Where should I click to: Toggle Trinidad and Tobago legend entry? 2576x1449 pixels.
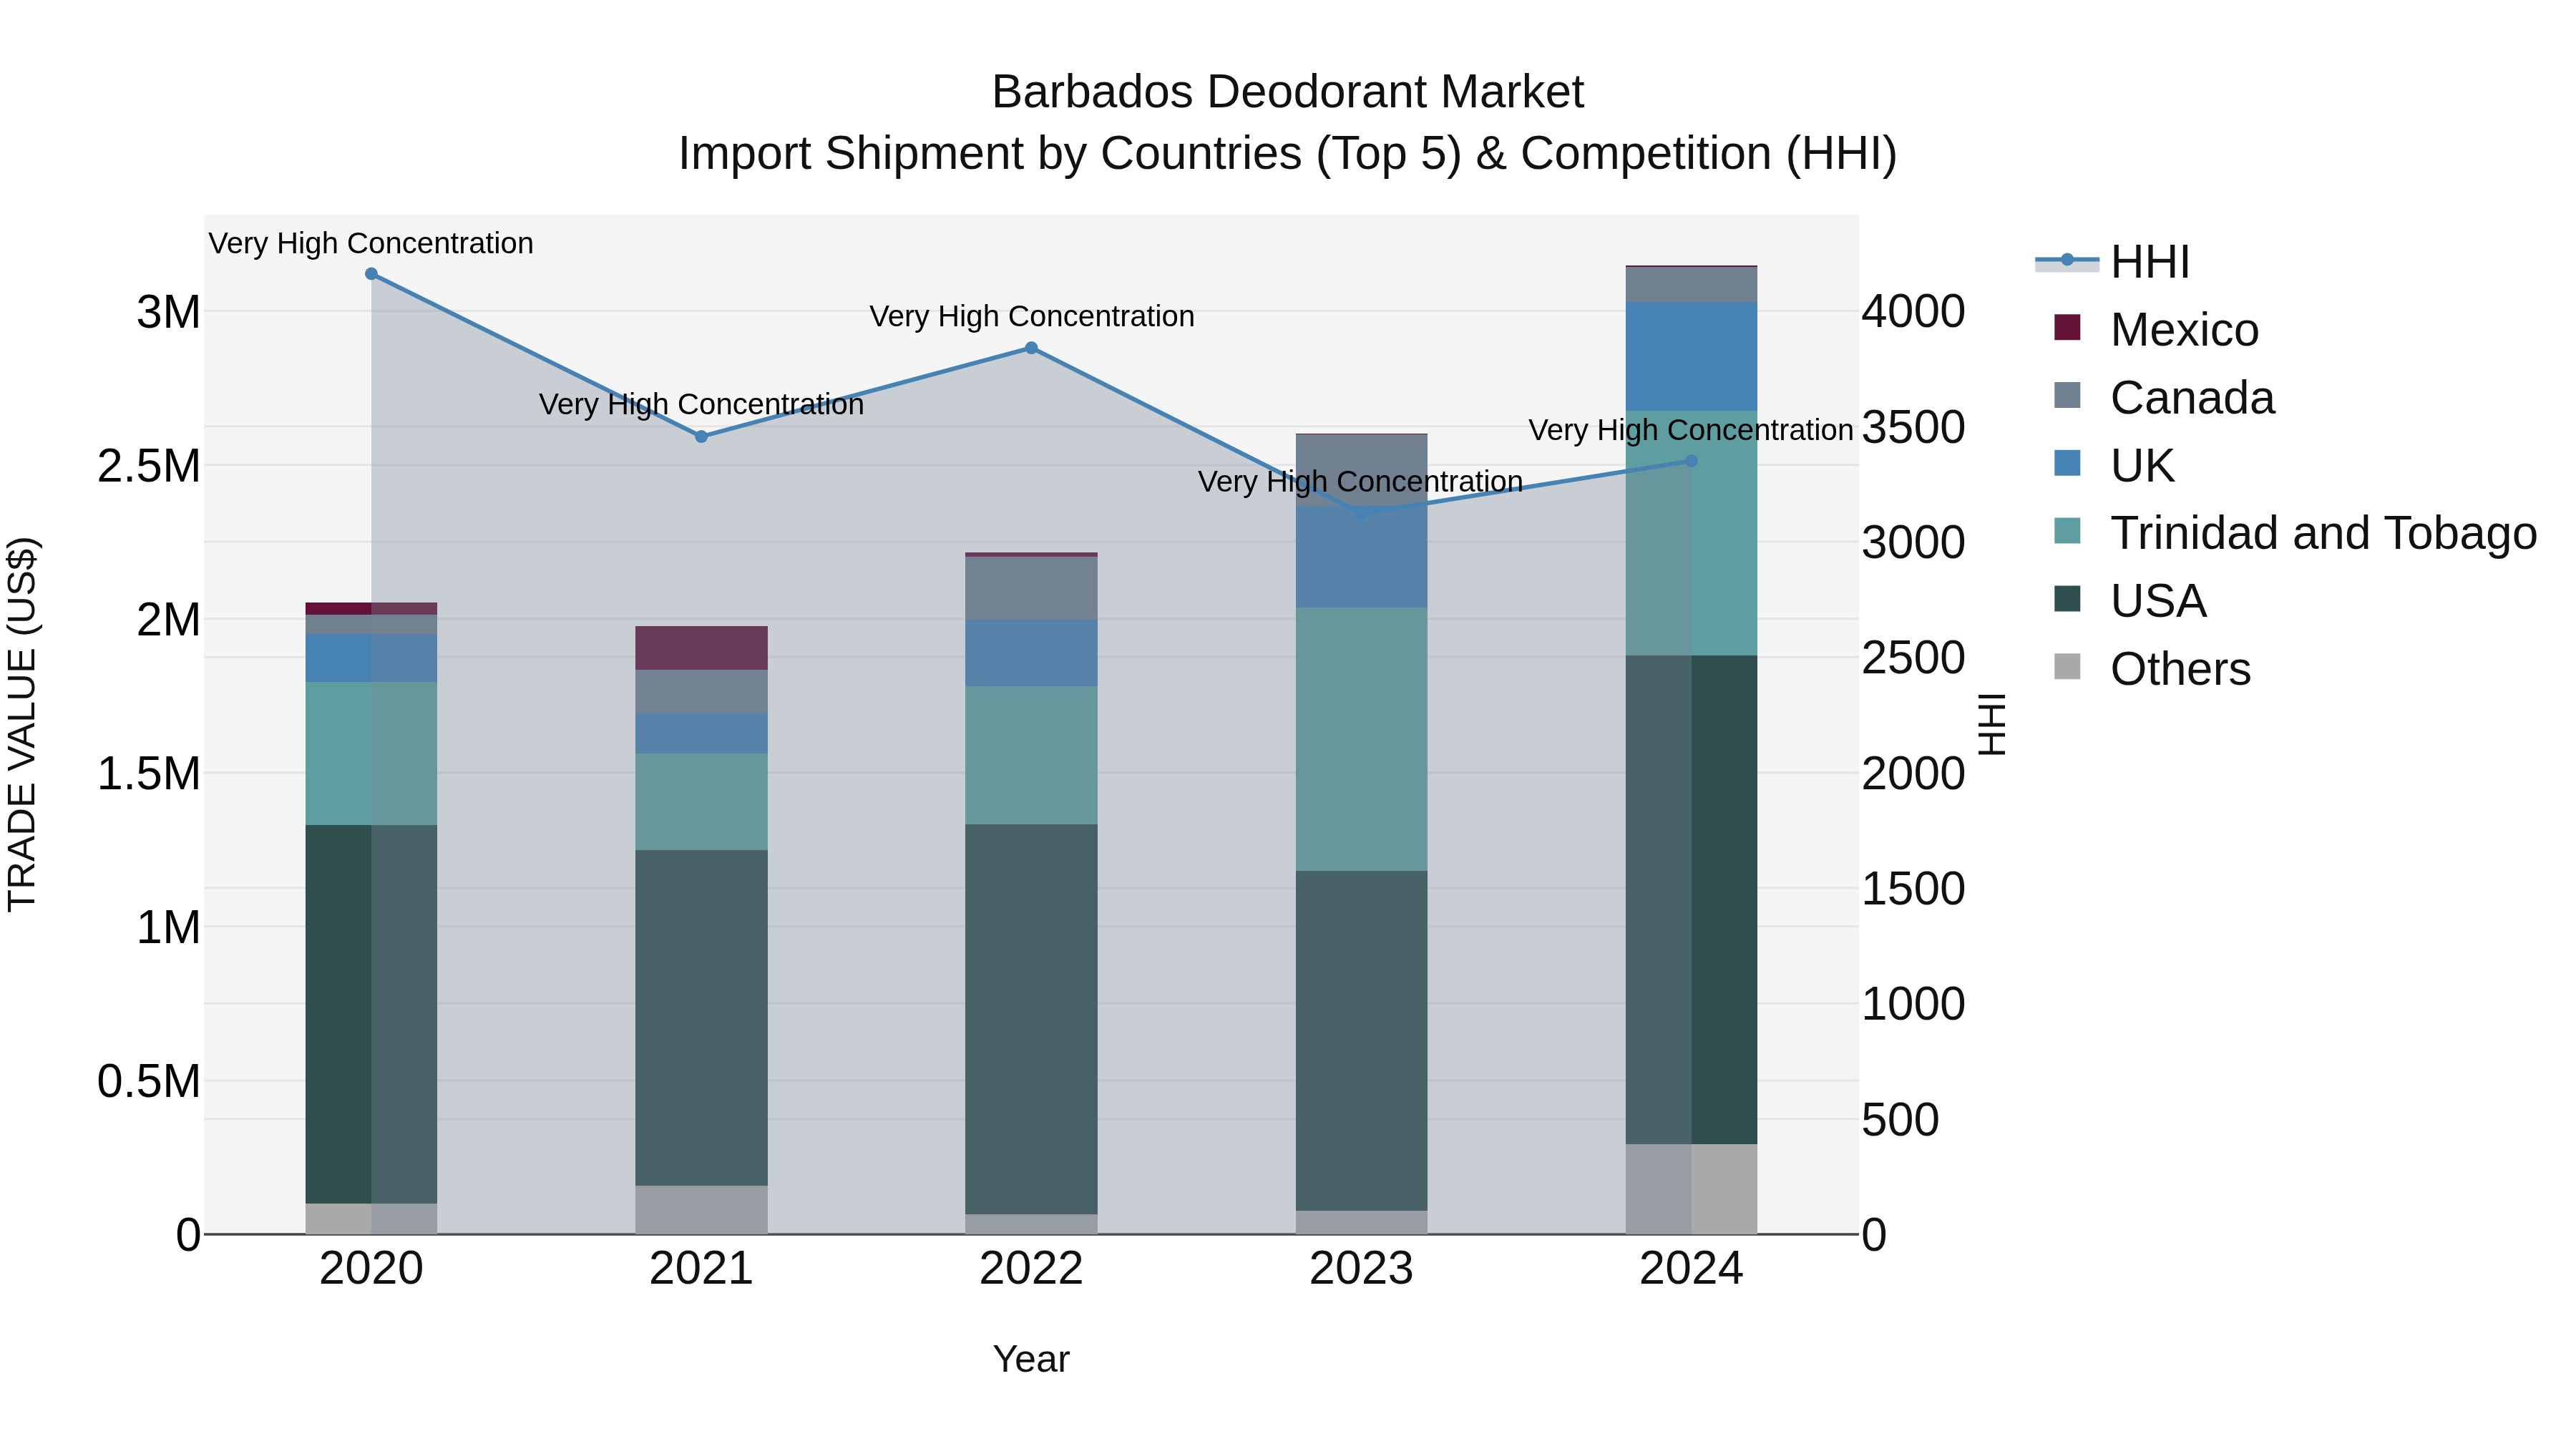pos(2295,533)
